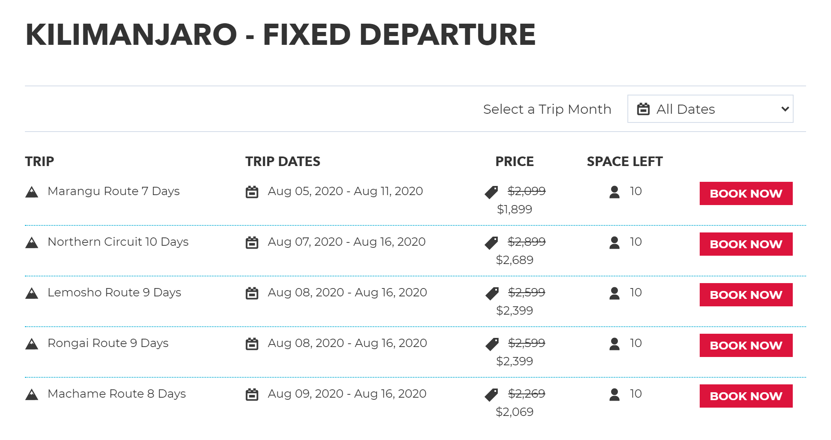
Task: Book the Rongai Route 9 Days trip
Action: tap(746, 345)
